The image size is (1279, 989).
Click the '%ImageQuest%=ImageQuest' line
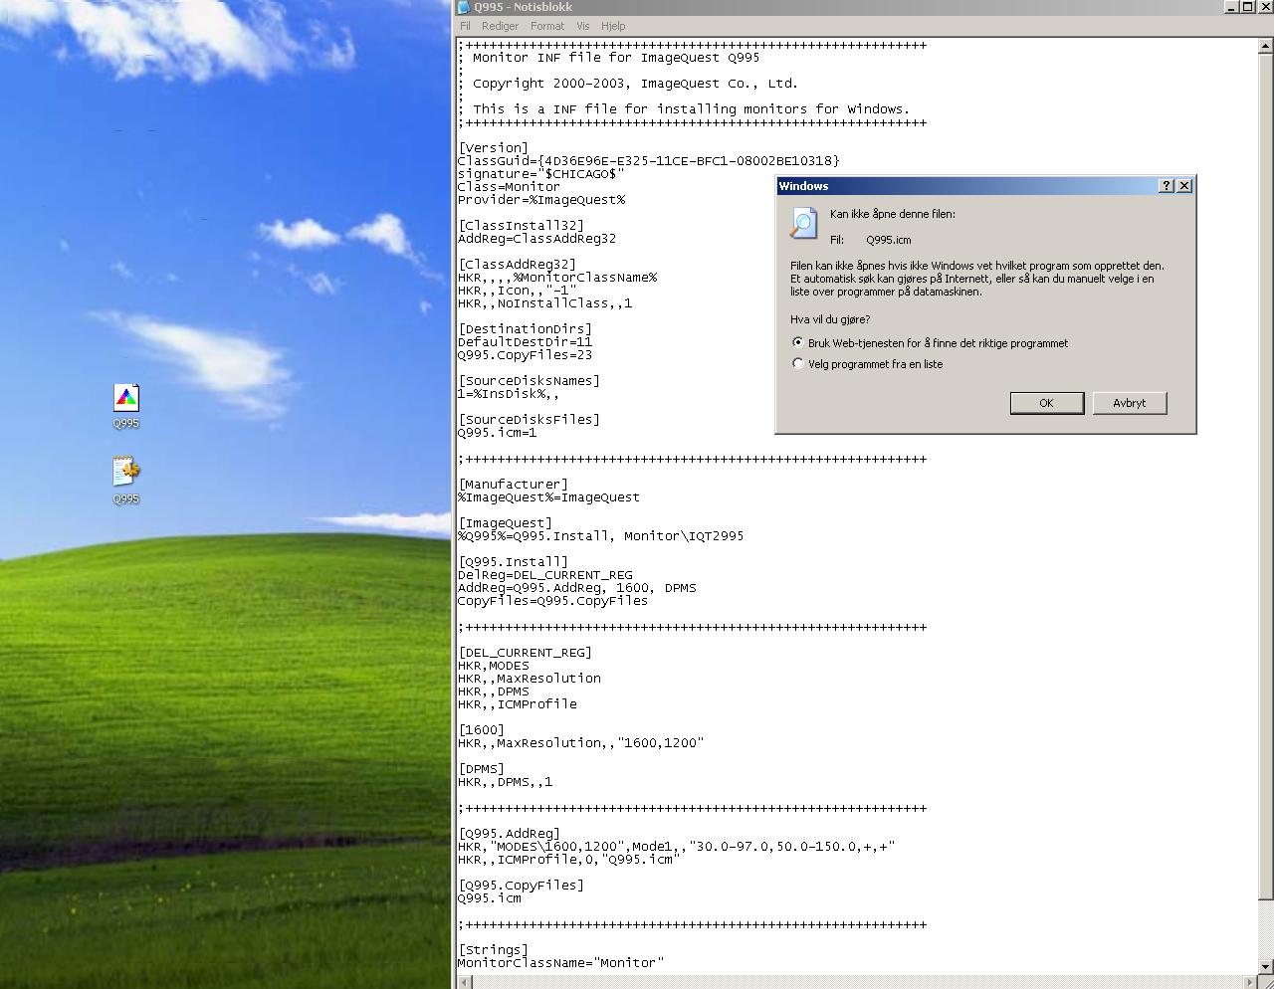(x=548, y=497)
